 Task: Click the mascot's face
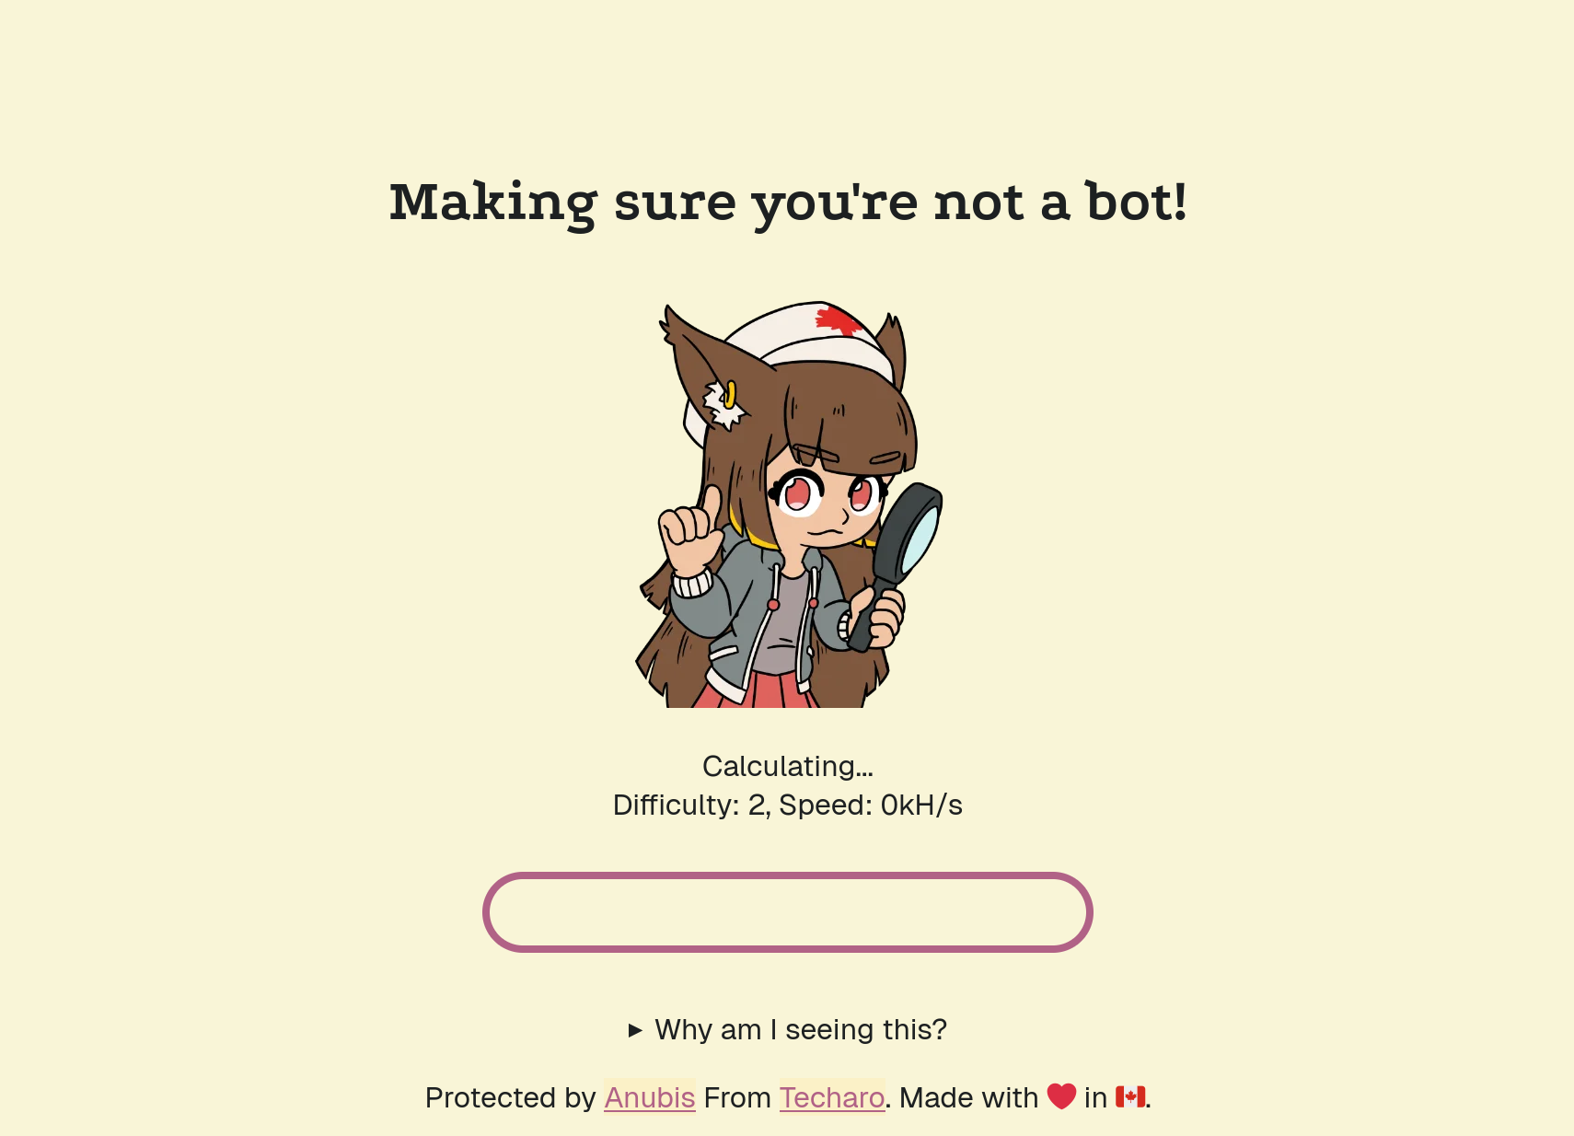(x=824, y=502)
